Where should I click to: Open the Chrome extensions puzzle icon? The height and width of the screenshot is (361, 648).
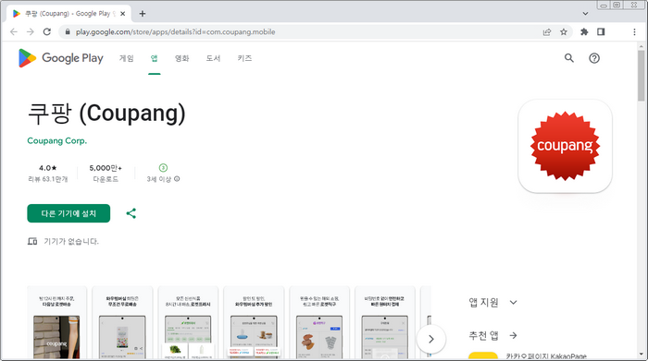coord(584,31)
